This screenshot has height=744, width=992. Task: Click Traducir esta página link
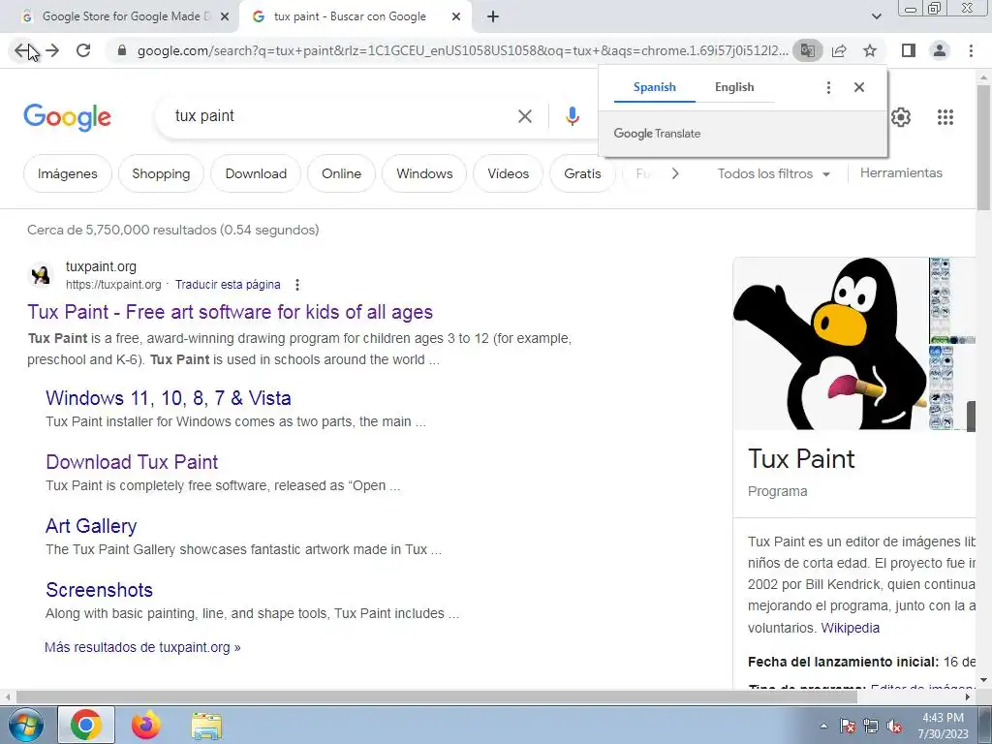228,285
